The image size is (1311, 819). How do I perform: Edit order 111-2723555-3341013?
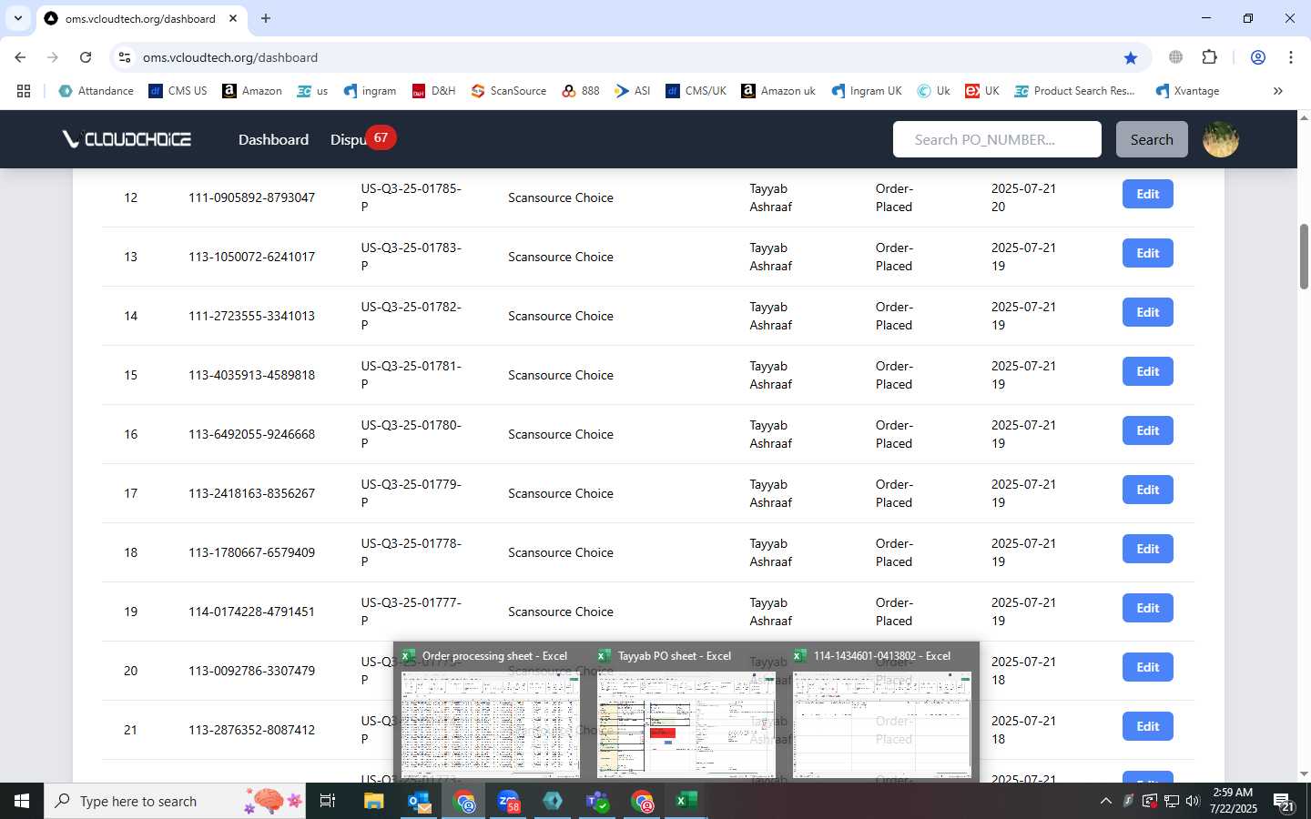[x=1147, y=312]
